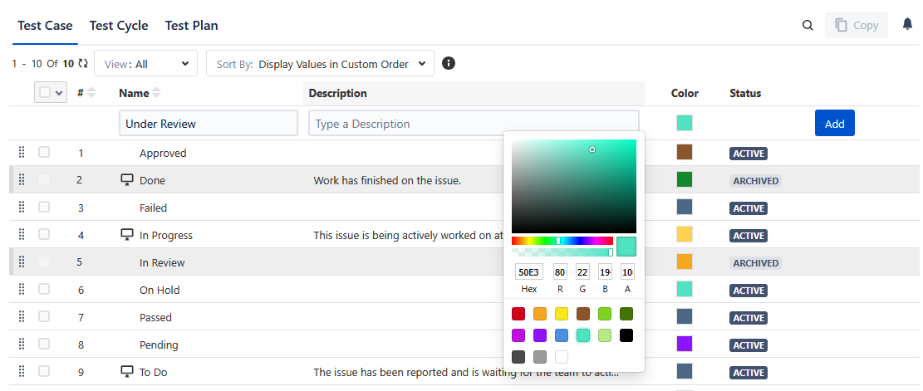The height and width of the screenshot is (391, 923).
Task: Pick the magenta preset swatch
Action: [x=518, y=335]
